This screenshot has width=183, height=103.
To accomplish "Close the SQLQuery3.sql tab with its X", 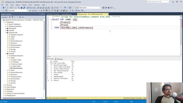I will [107, 14].
